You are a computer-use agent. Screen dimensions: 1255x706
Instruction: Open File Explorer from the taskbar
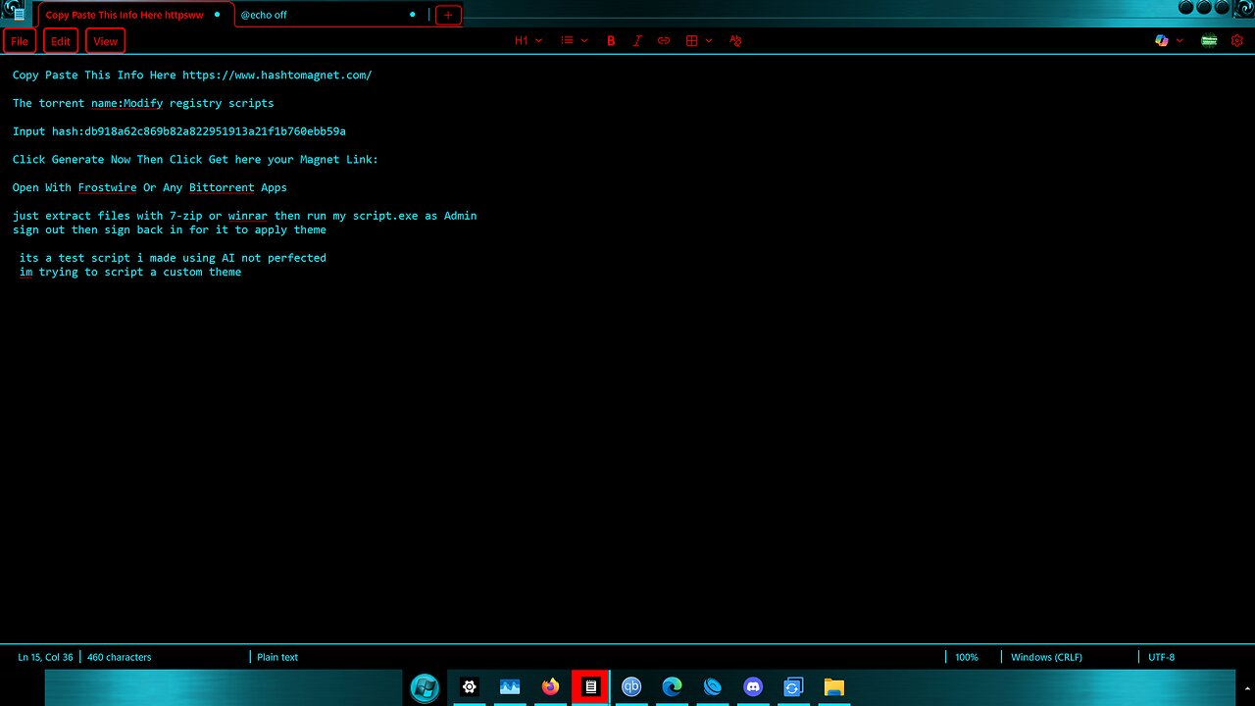tap(833, 687)
